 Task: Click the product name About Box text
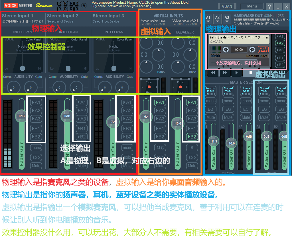coord(140,2)
